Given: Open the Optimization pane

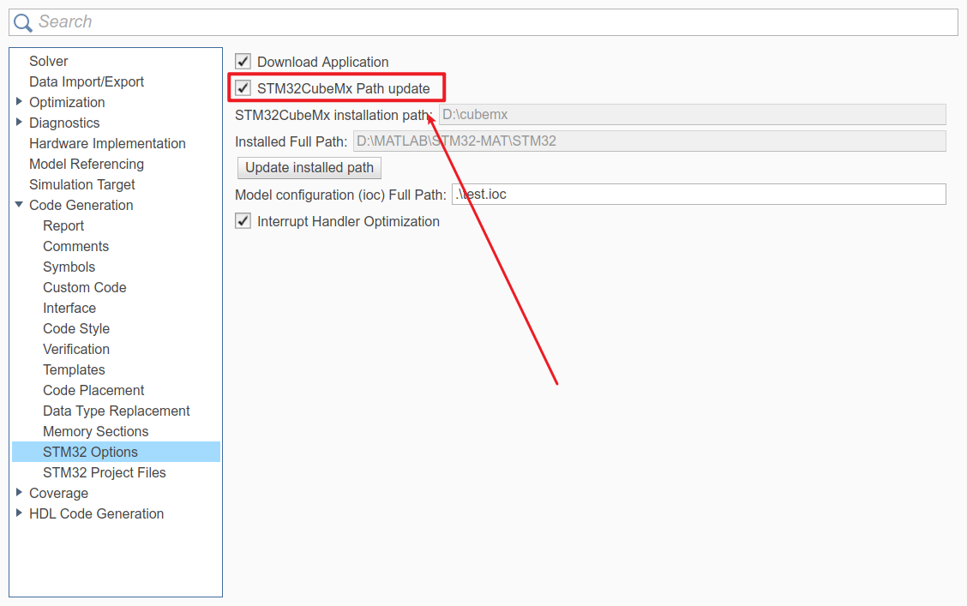Looking at the screenshot, I should [67, 102].
